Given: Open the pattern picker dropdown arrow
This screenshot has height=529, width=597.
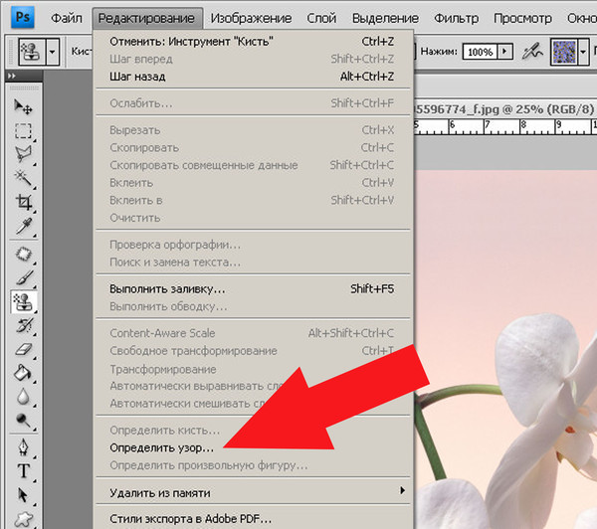Looking at the screenshot, I should point(583,51).
